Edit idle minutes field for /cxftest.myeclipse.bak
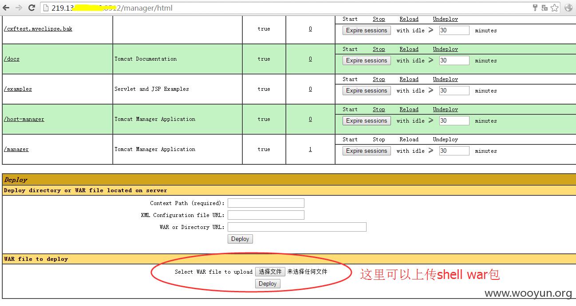Image resolution: width=576 pixels, height=306 pixels. (454, 31)
